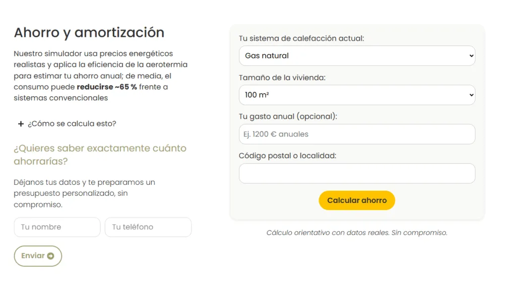Click the 'Enviar' button
The image size is (516, 297).
(37, 256)
